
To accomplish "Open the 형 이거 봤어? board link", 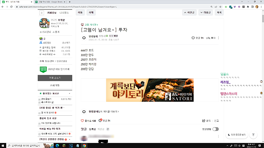I will [x=48, y=113].
